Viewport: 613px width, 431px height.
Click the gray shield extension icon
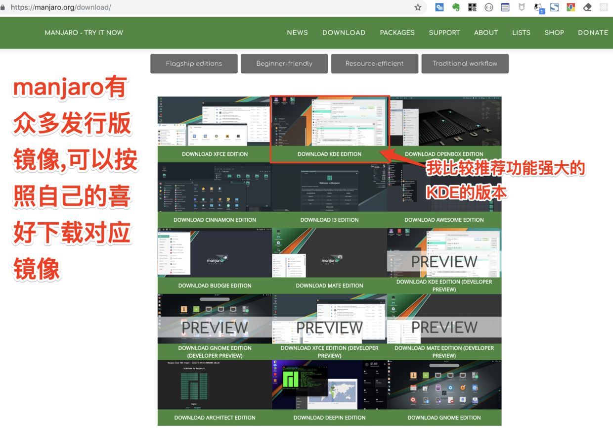(522, 7)
